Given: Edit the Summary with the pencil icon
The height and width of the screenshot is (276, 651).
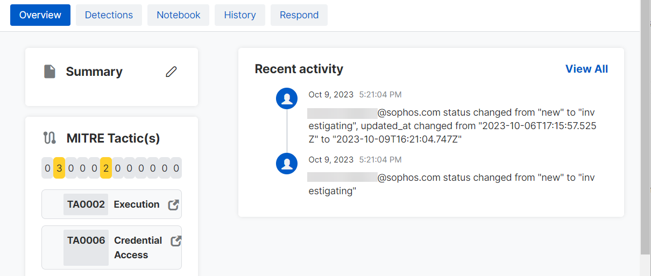Looking at the screenshot, I should 171,72.
